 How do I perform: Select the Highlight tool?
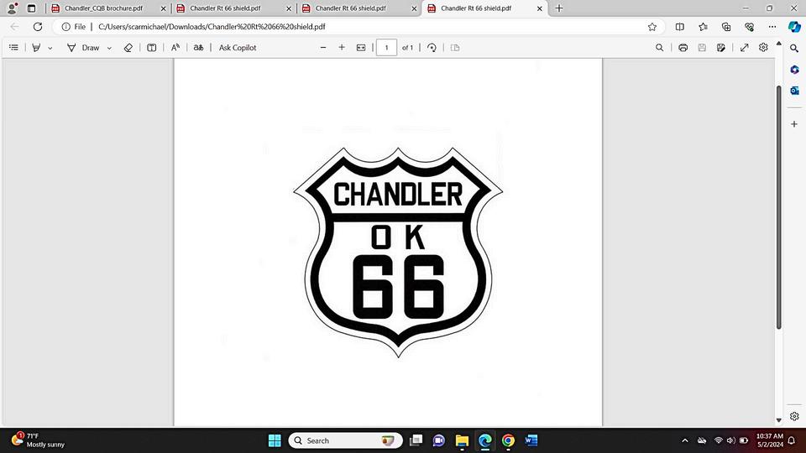(36, 47)
